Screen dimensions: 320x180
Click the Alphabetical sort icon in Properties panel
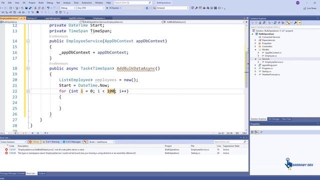click(x=256, y=132)
